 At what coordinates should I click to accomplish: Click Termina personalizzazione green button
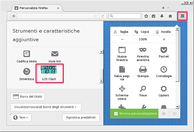click(135, 113)
